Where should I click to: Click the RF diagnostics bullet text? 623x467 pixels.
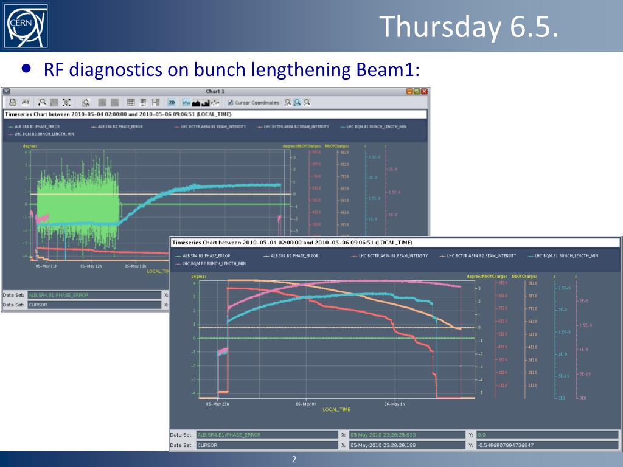[232, 69]
